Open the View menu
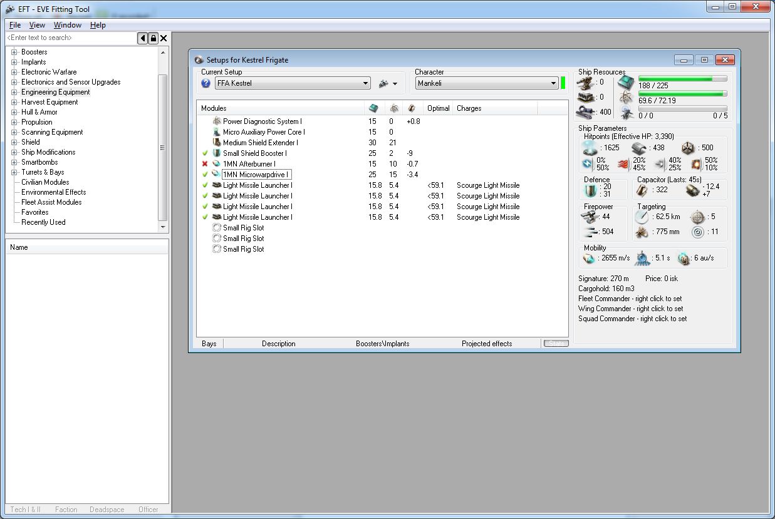Viewport: 775px width, 519px height. pos(37,25)
